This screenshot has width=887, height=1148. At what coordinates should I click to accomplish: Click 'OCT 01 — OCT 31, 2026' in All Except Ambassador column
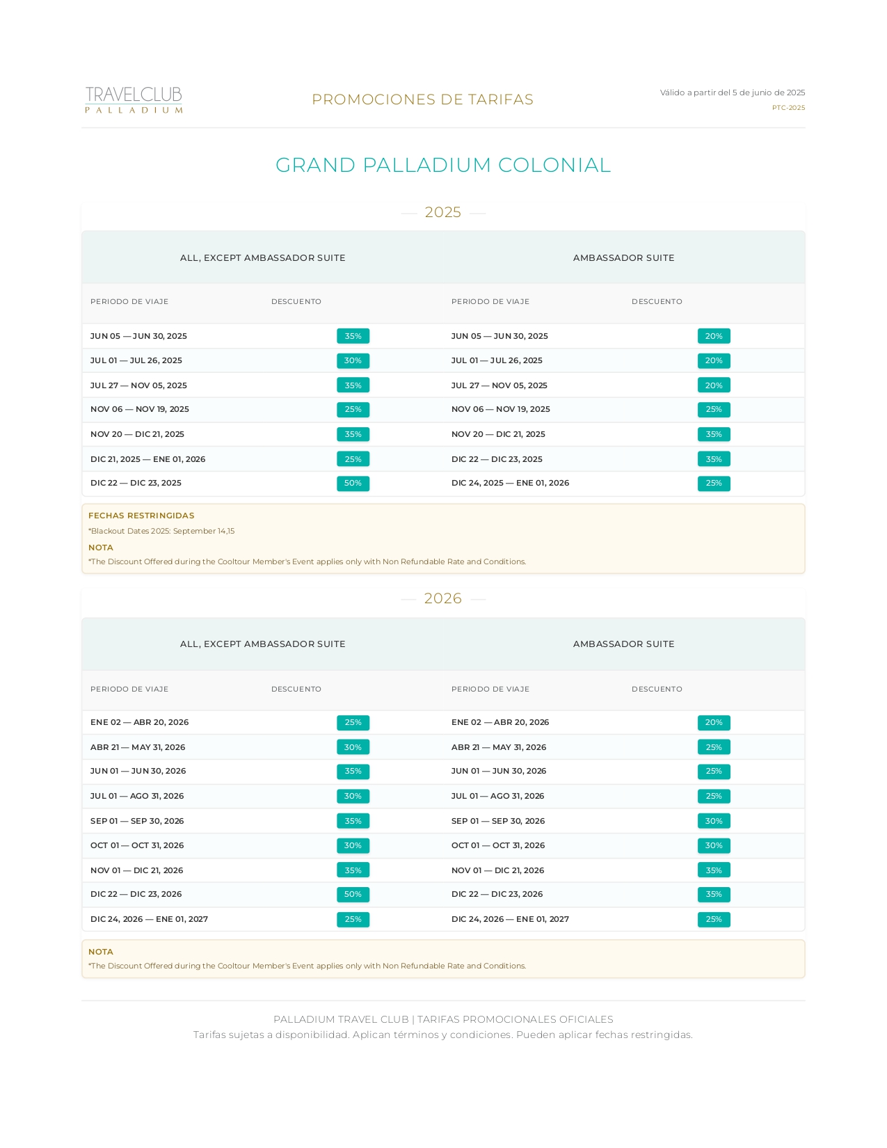(137, 845)
